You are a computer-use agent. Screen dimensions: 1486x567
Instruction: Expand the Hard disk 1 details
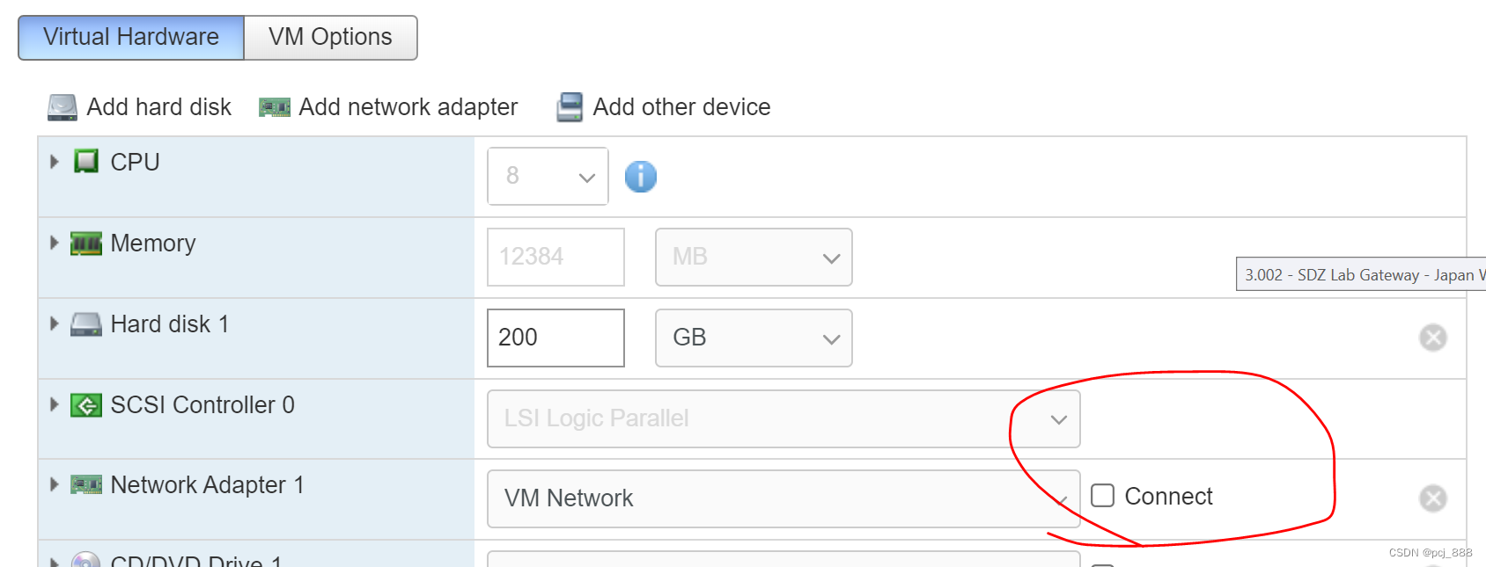[x=54, y=323]
